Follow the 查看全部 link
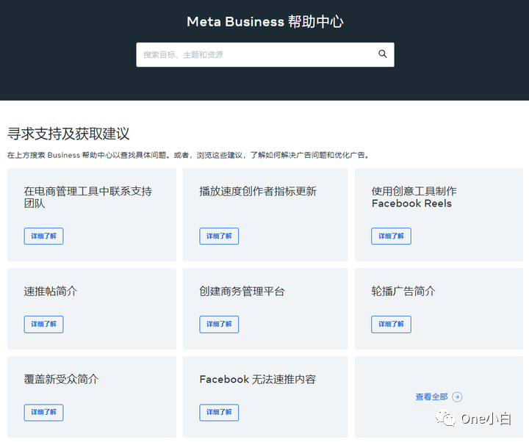Viewport: 529px width, 442px height. pos(431,396)
